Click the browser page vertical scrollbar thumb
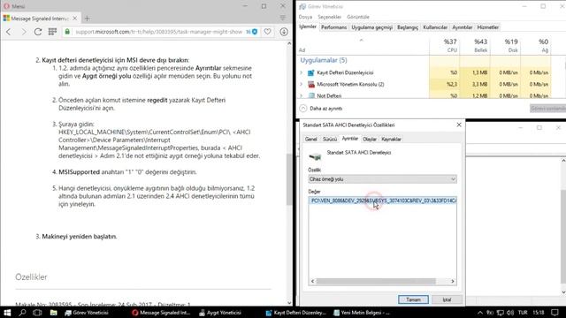The width and height of the screenshot is (566, 318). click(x=289, y=179)
